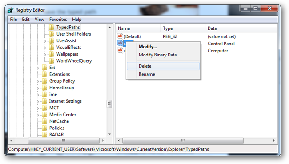
Task: Sort values by the Type column header
Action: pos(183,28)
